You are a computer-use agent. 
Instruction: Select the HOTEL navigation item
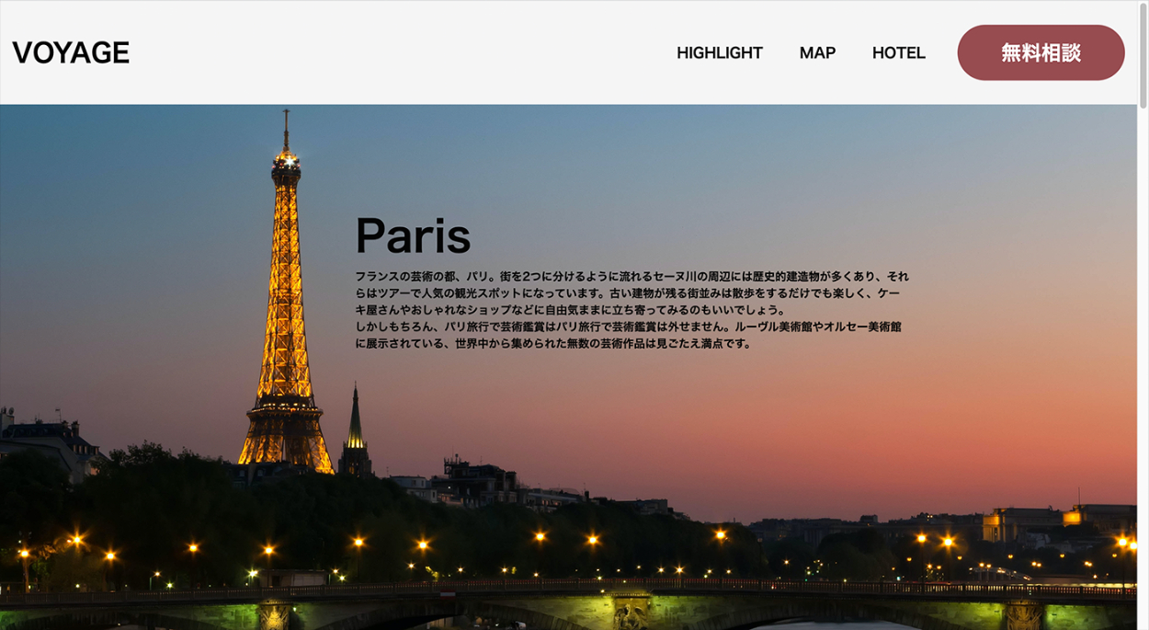coord(898,53)
